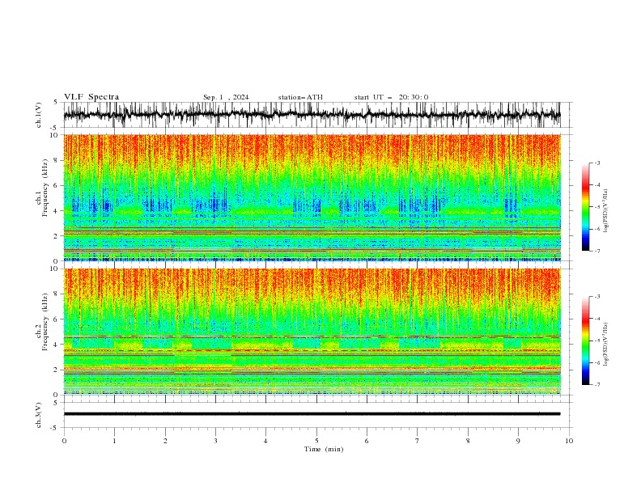Click the time axis tick label '3'
The image size is (641, 495).
pyautogui.click(x=215, y=441)
